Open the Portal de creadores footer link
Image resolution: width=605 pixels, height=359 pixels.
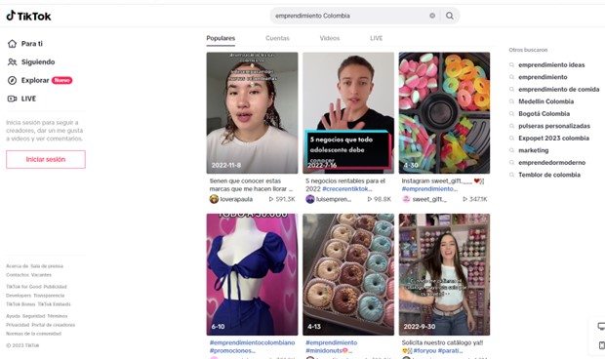pos(54,325)
